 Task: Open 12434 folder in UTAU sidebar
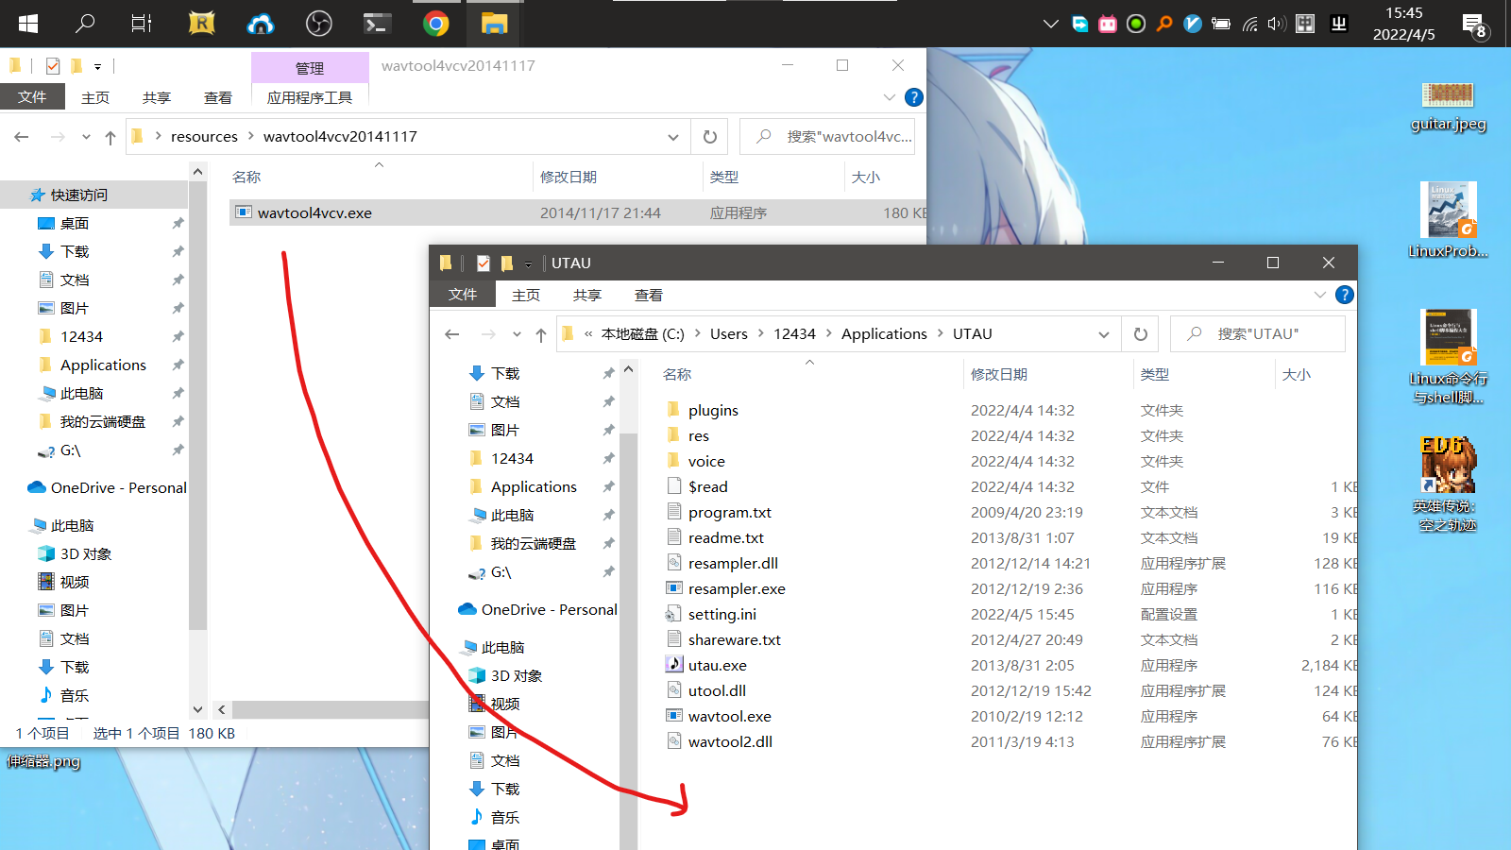tap(512, 458)
